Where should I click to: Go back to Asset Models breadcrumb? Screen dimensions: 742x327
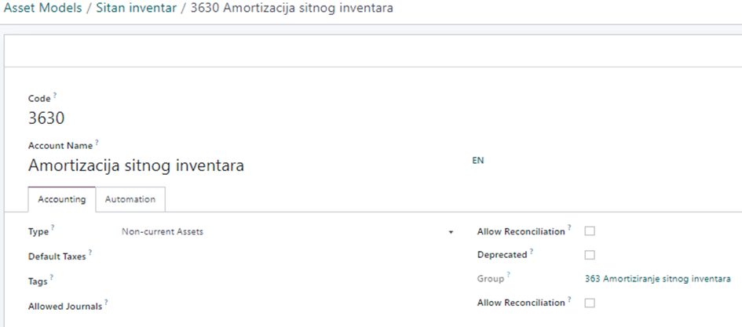pyautogui.click(x=43, y=9)
